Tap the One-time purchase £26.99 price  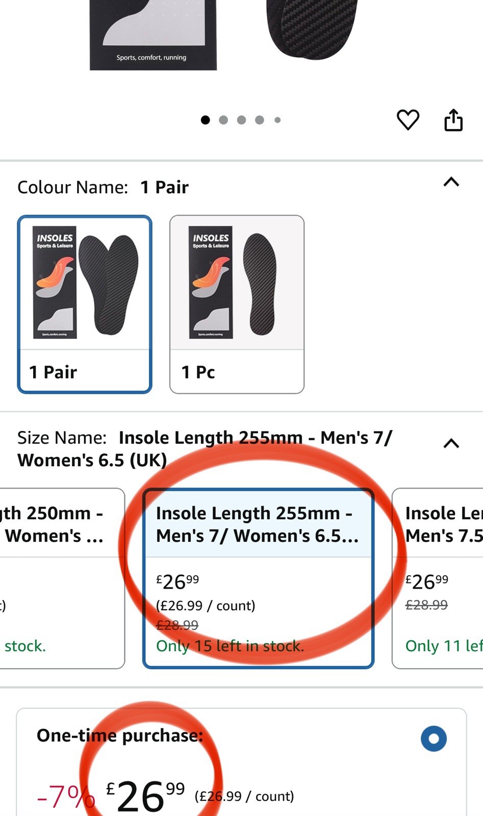click(x=145, y=795)
